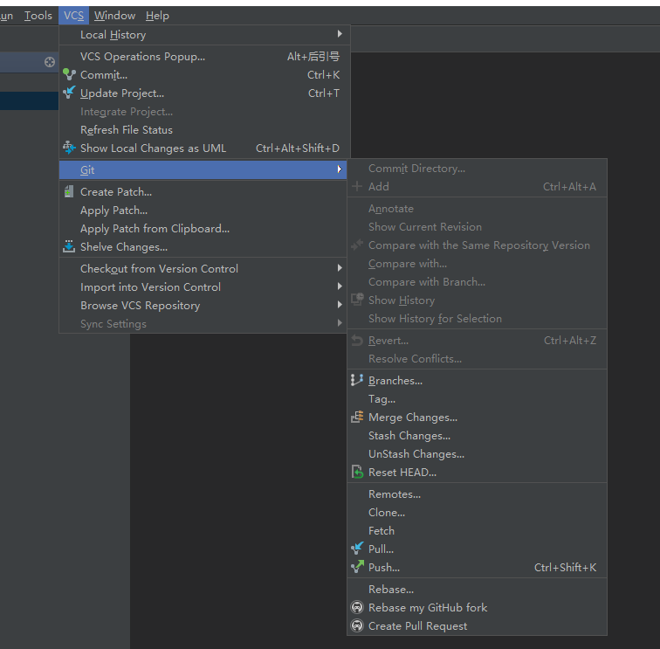Click the Ctrl+K shortcut text
Screen dimensions: 660x649
323,75
